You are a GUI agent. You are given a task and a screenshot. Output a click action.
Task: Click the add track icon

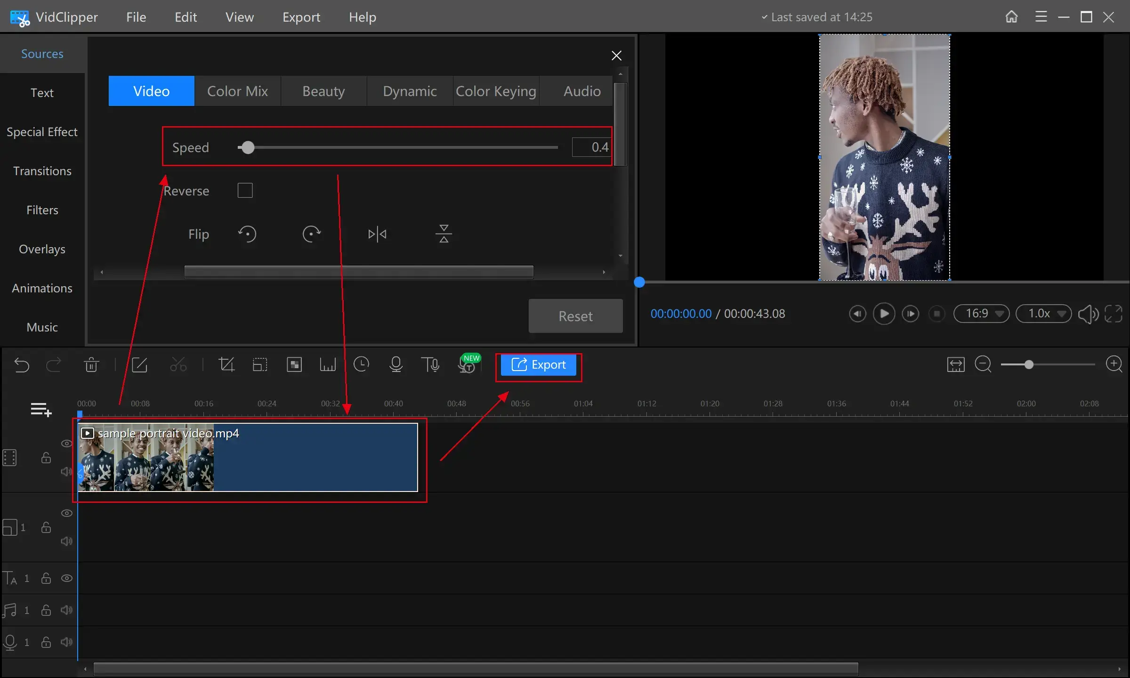click(41, 410)
